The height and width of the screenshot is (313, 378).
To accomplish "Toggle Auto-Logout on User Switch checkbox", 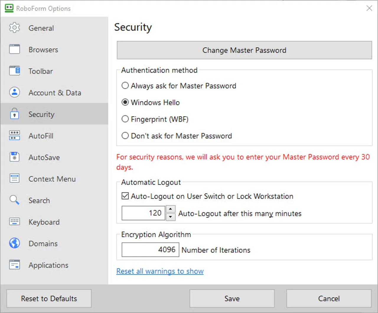I will pyautogui.click(x=125, y=196).
